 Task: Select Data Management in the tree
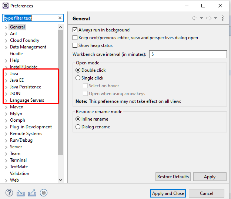pos(28,47)
